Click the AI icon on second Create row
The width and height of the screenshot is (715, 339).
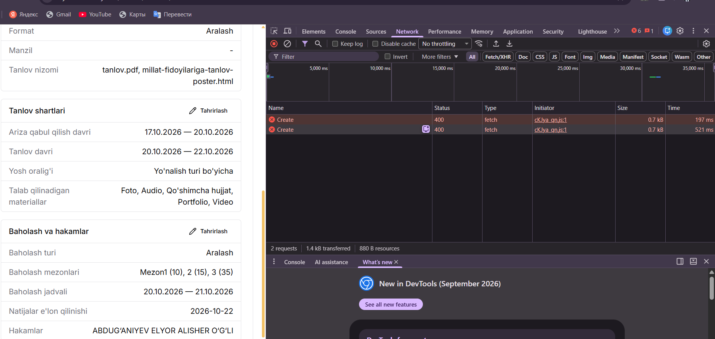pyautogui.click(x=426, y=129)
